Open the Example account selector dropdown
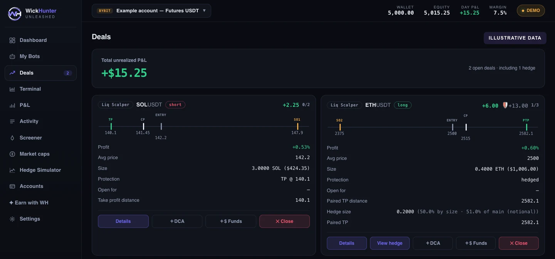The height and width of the screenshot is (259, 555). tap(151, 11)
